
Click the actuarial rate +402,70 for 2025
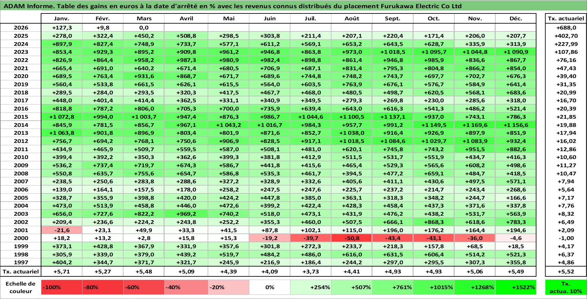[566, 36]
